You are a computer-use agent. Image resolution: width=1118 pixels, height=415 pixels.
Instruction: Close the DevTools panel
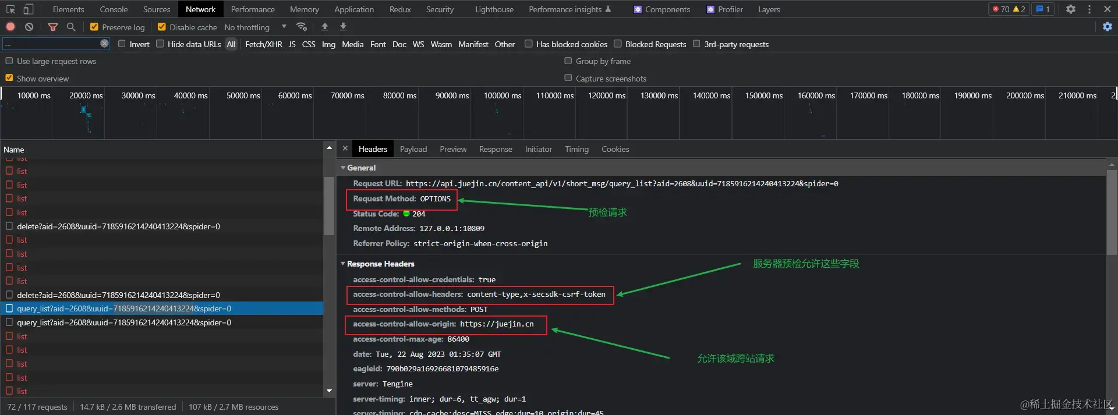tap(1108, 9)
